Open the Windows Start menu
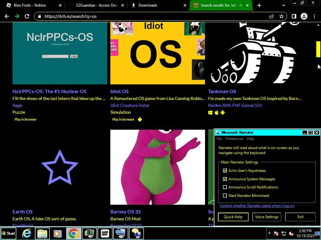 (8, 233)
